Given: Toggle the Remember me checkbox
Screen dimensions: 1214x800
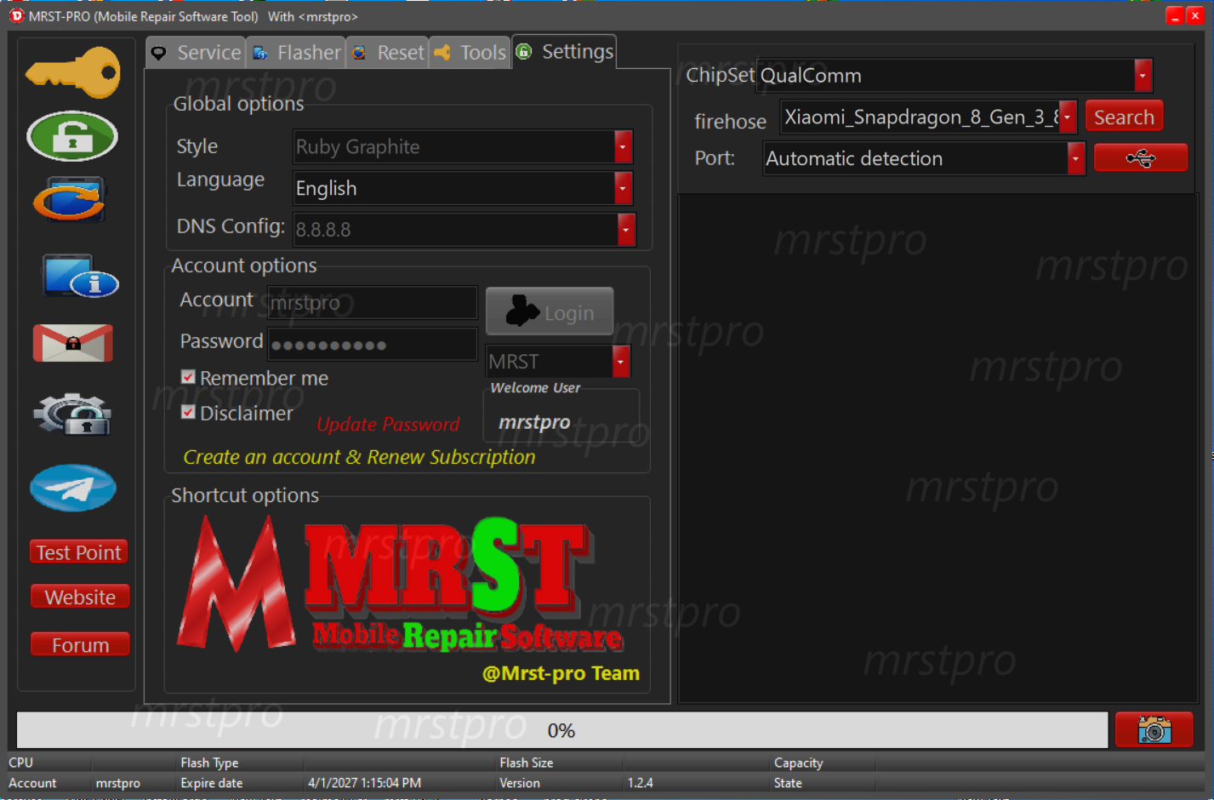Looking at the screenshot, I should pyautogui.click(x=188, y=377).
